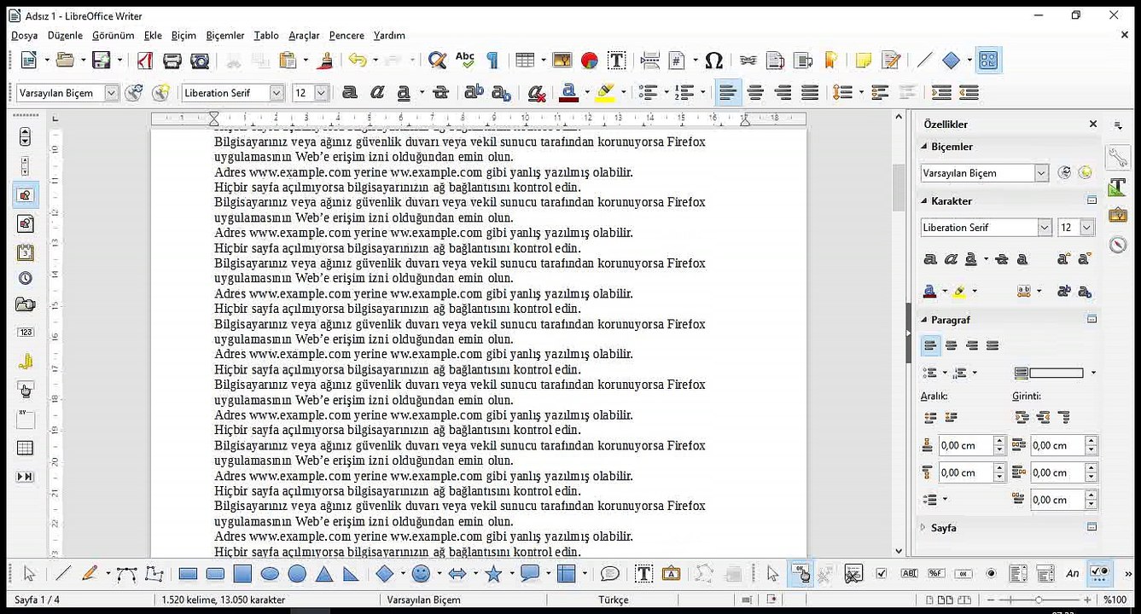
Task: Open Find and Replace icon
Action: (437, 61)
